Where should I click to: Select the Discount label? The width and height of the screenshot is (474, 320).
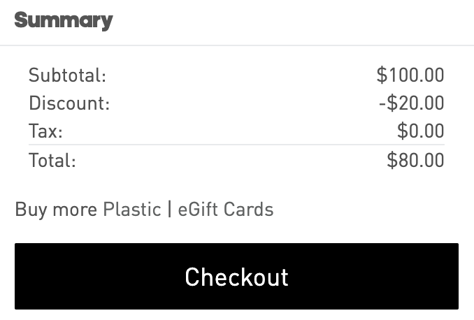point(69,103)
